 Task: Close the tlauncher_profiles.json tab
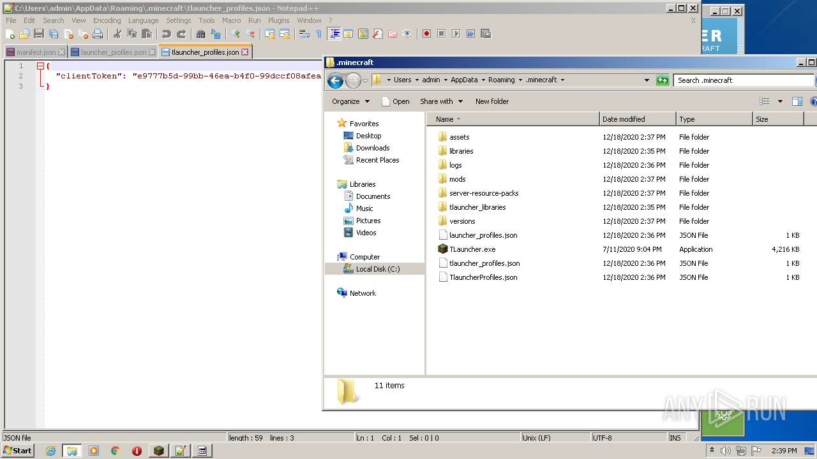tap(244, 52)
